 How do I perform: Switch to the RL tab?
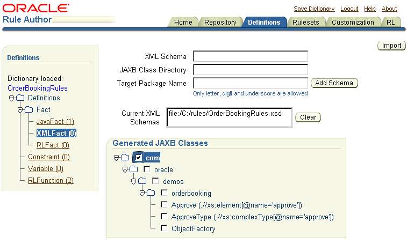390,23
